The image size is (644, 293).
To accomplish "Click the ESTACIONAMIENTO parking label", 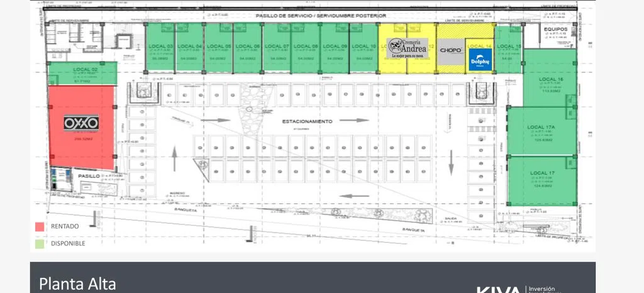I will (307, 121).
